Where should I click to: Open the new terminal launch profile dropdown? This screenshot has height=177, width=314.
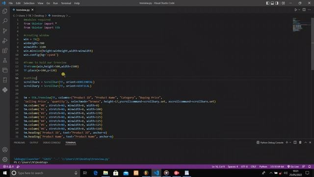tap(290, 143)
